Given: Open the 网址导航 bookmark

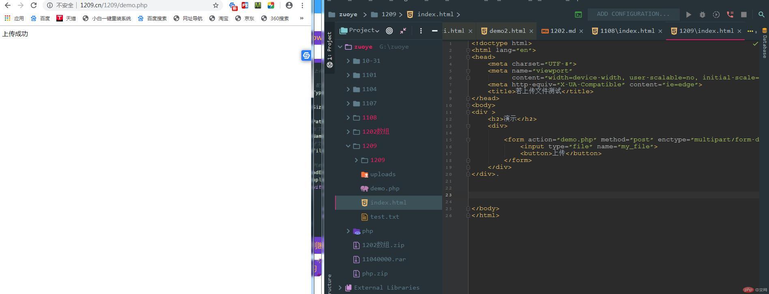Looking at the screenshot, I should pos(188,18).
